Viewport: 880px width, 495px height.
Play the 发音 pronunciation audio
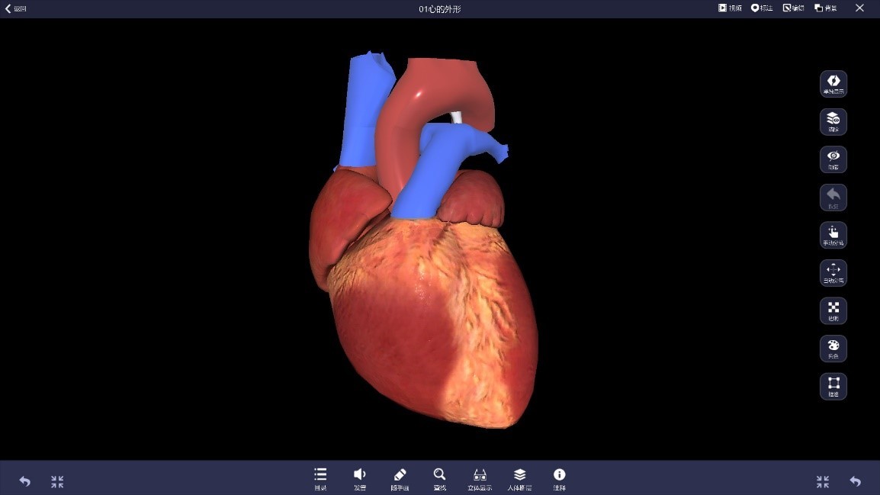(x=360, y=479)
